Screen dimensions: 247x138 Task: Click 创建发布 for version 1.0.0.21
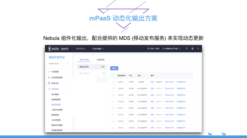(x=159, y=82)
